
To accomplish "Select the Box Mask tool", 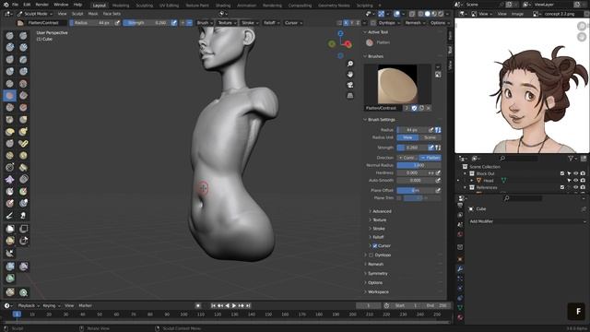I will 10,229.
